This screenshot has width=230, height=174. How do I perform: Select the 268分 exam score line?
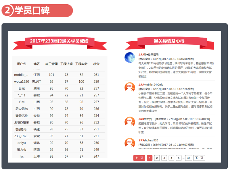point(166,145)
